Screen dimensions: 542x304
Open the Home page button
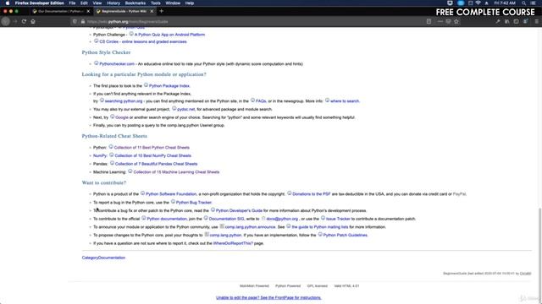(x=33, y=21)
